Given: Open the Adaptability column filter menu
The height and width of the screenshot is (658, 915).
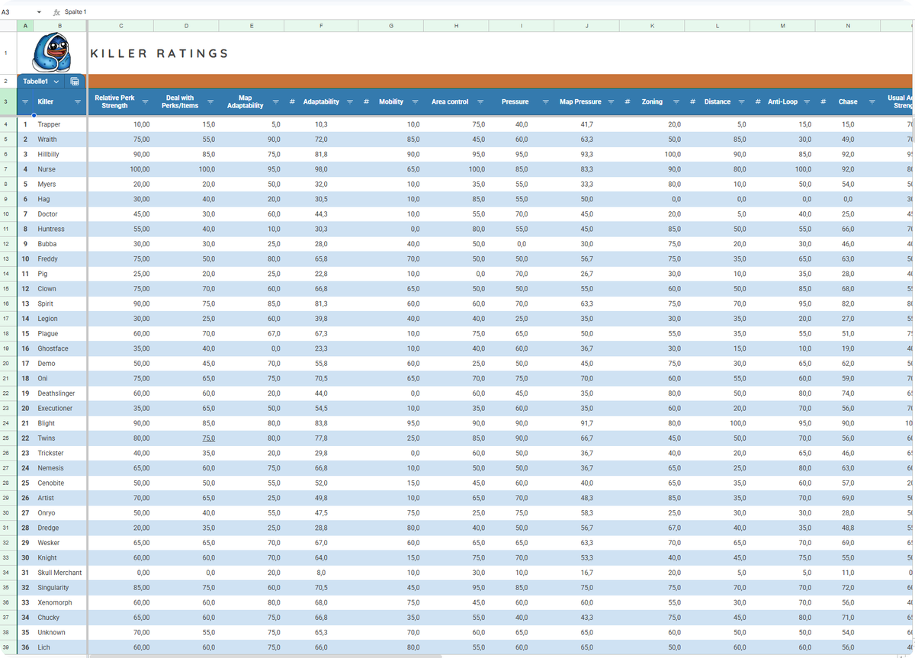Looking at the screenshot, I should [x=349, y=101].
